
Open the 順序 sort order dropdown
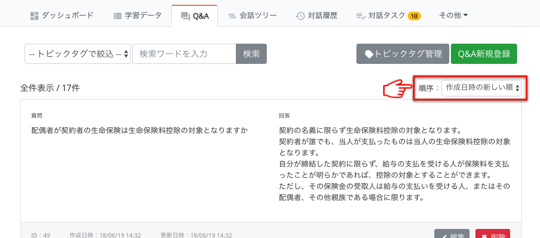[x=481, y=87]
